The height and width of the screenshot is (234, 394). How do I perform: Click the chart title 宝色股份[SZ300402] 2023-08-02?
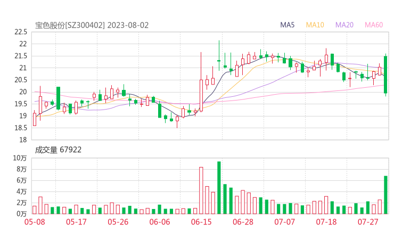click(92, 26)
